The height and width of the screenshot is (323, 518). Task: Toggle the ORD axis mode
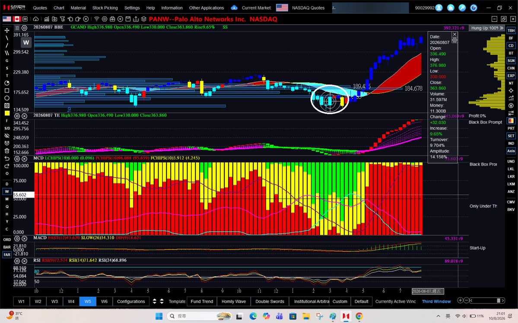pyautogui.click(x=7, y=240)
